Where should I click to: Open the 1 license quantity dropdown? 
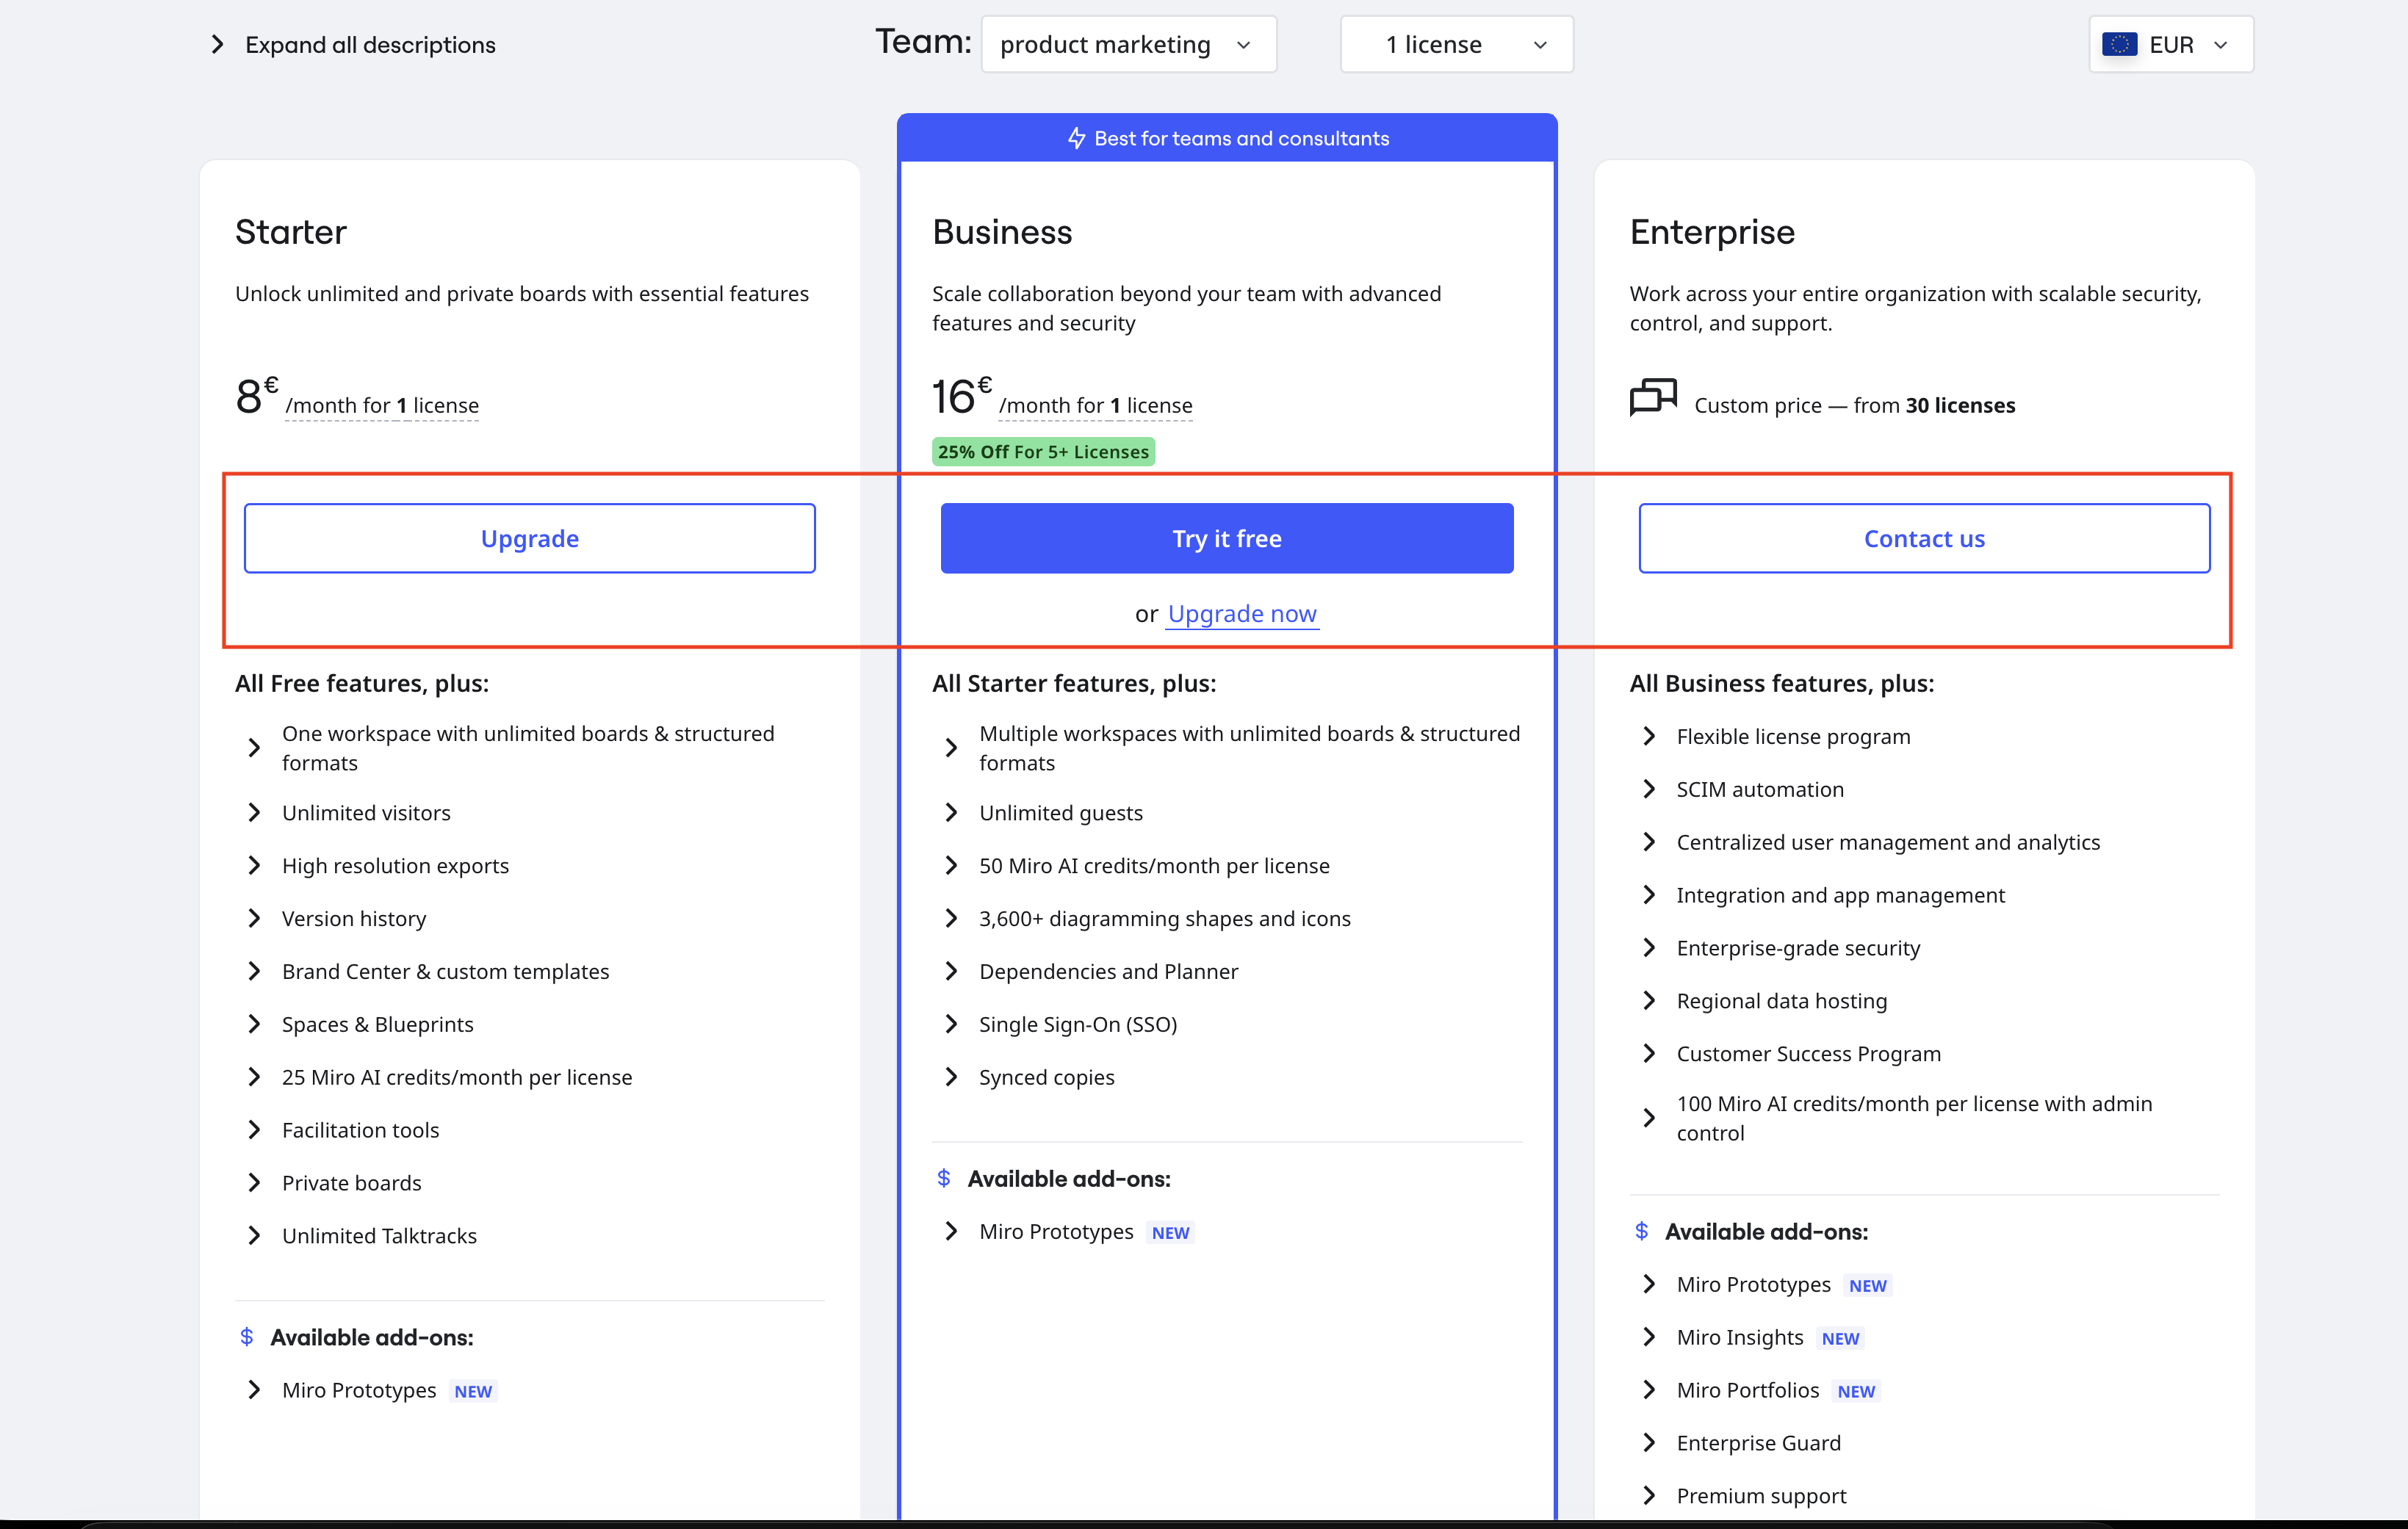pos(1456,45)
